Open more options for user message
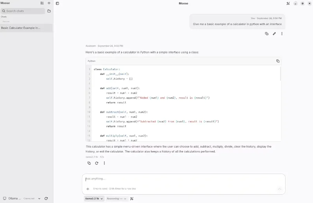Image resolution: width=313 pixels, height=203 pixels. (x=282, y=34)
